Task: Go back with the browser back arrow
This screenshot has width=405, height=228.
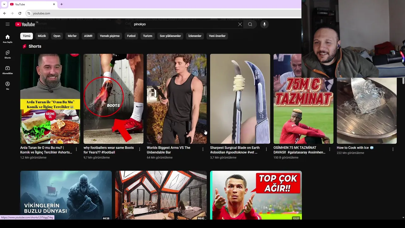Action: click(x=4, y=13)
